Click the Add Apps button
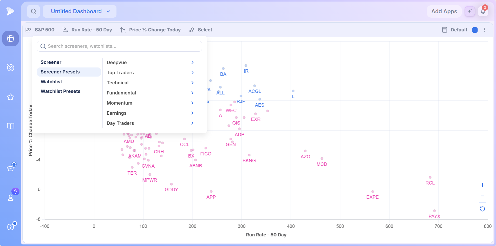 (444, 11)
